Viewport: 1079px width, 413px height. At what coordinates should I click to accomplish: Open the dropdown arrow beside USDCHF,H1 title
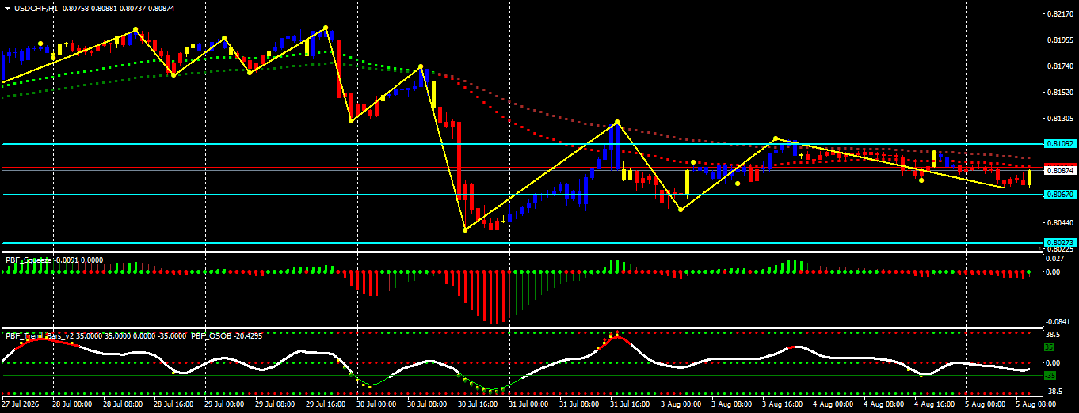[7, 8]
